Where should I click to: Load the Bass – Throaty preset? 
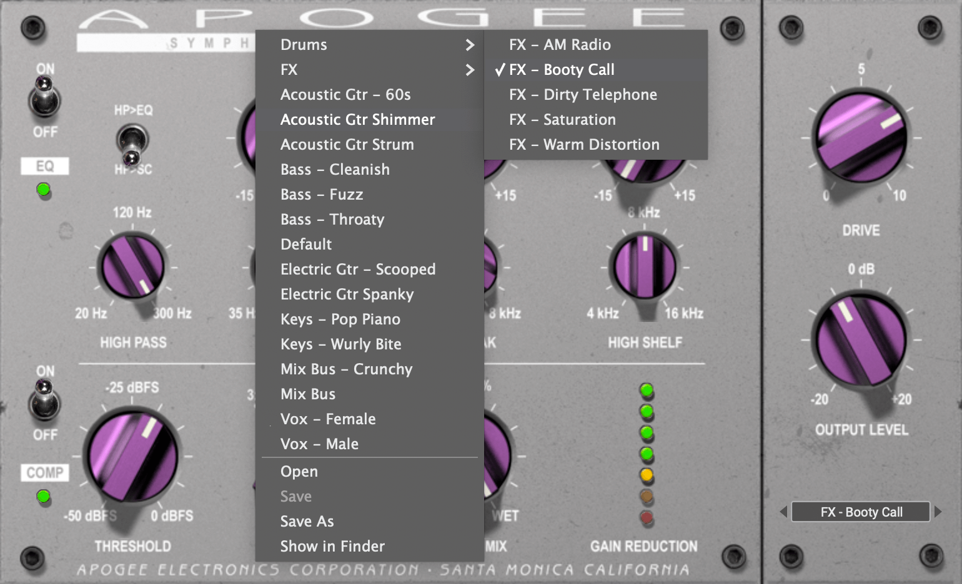click(370, 220)
